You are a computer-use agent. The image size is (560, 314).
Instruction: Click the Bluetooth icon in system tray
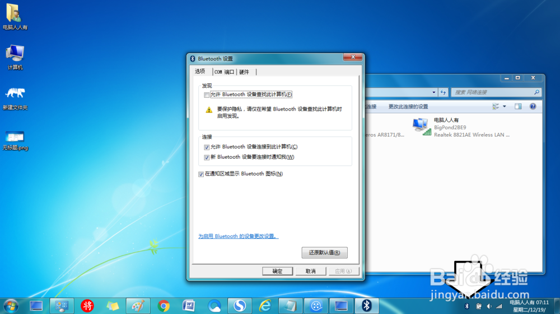pos(467,306)
